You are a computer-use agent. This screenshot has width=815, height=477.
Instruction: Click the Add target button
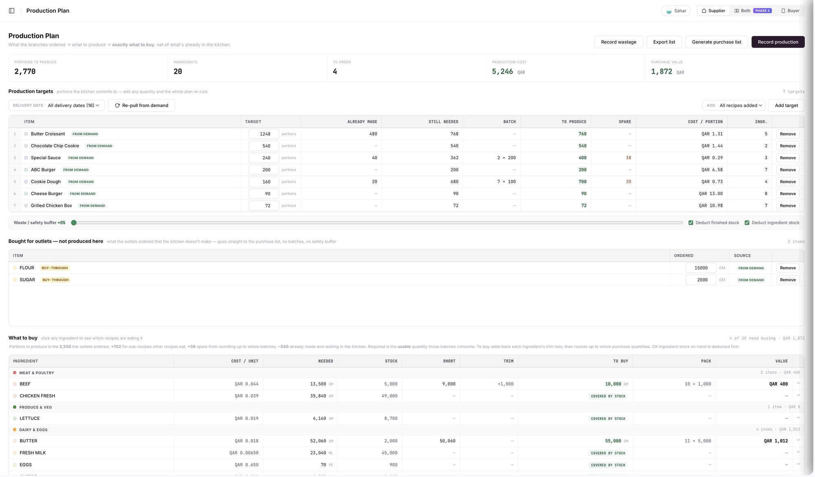click(786, 105)
